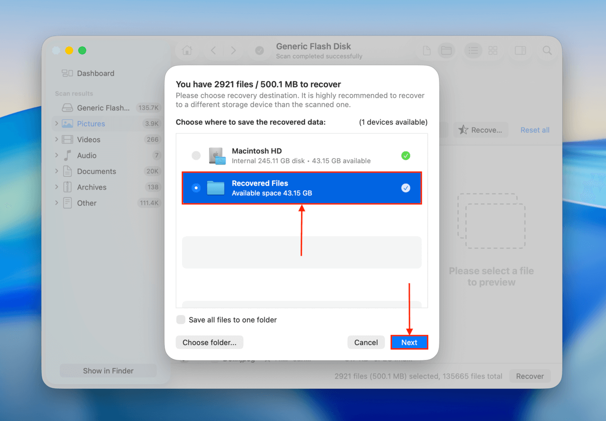Expand the Documents category
Viewport: 606px width, 421px height.
56,171
